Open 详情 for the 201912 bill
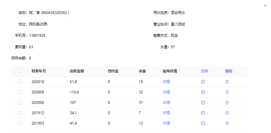Viewport: 271px width, 133px height. [166, 113]
